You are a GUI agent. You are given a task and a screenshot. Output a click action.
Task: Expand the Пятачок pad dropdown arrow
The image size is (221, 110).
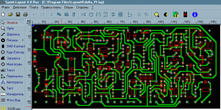click(x=23, y=40)
